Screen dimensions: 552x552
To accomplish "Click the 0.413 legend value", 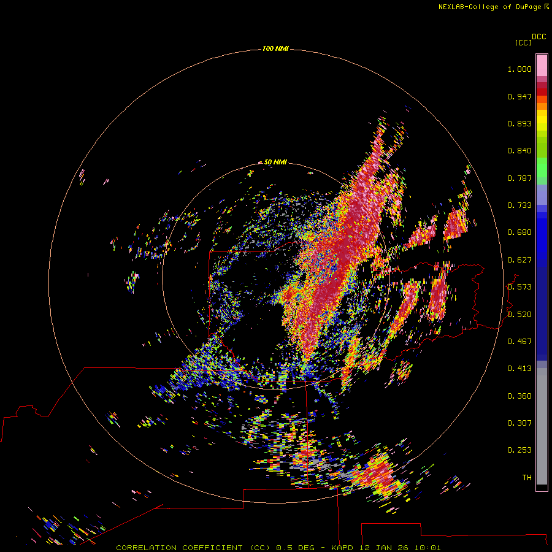I will tap(519, 369).
